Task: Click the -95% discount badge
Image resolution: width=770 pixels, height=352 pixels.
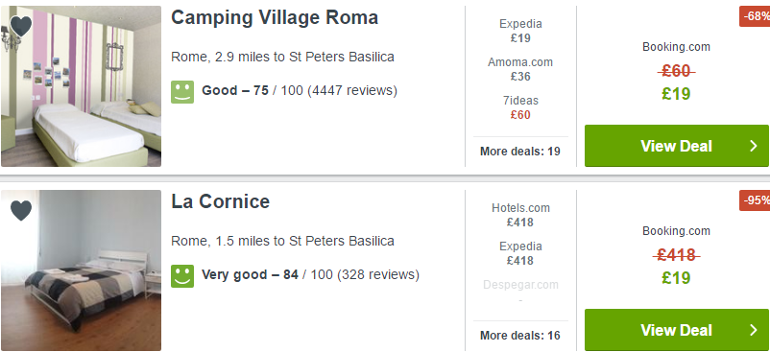Action: tap(756, 200)
